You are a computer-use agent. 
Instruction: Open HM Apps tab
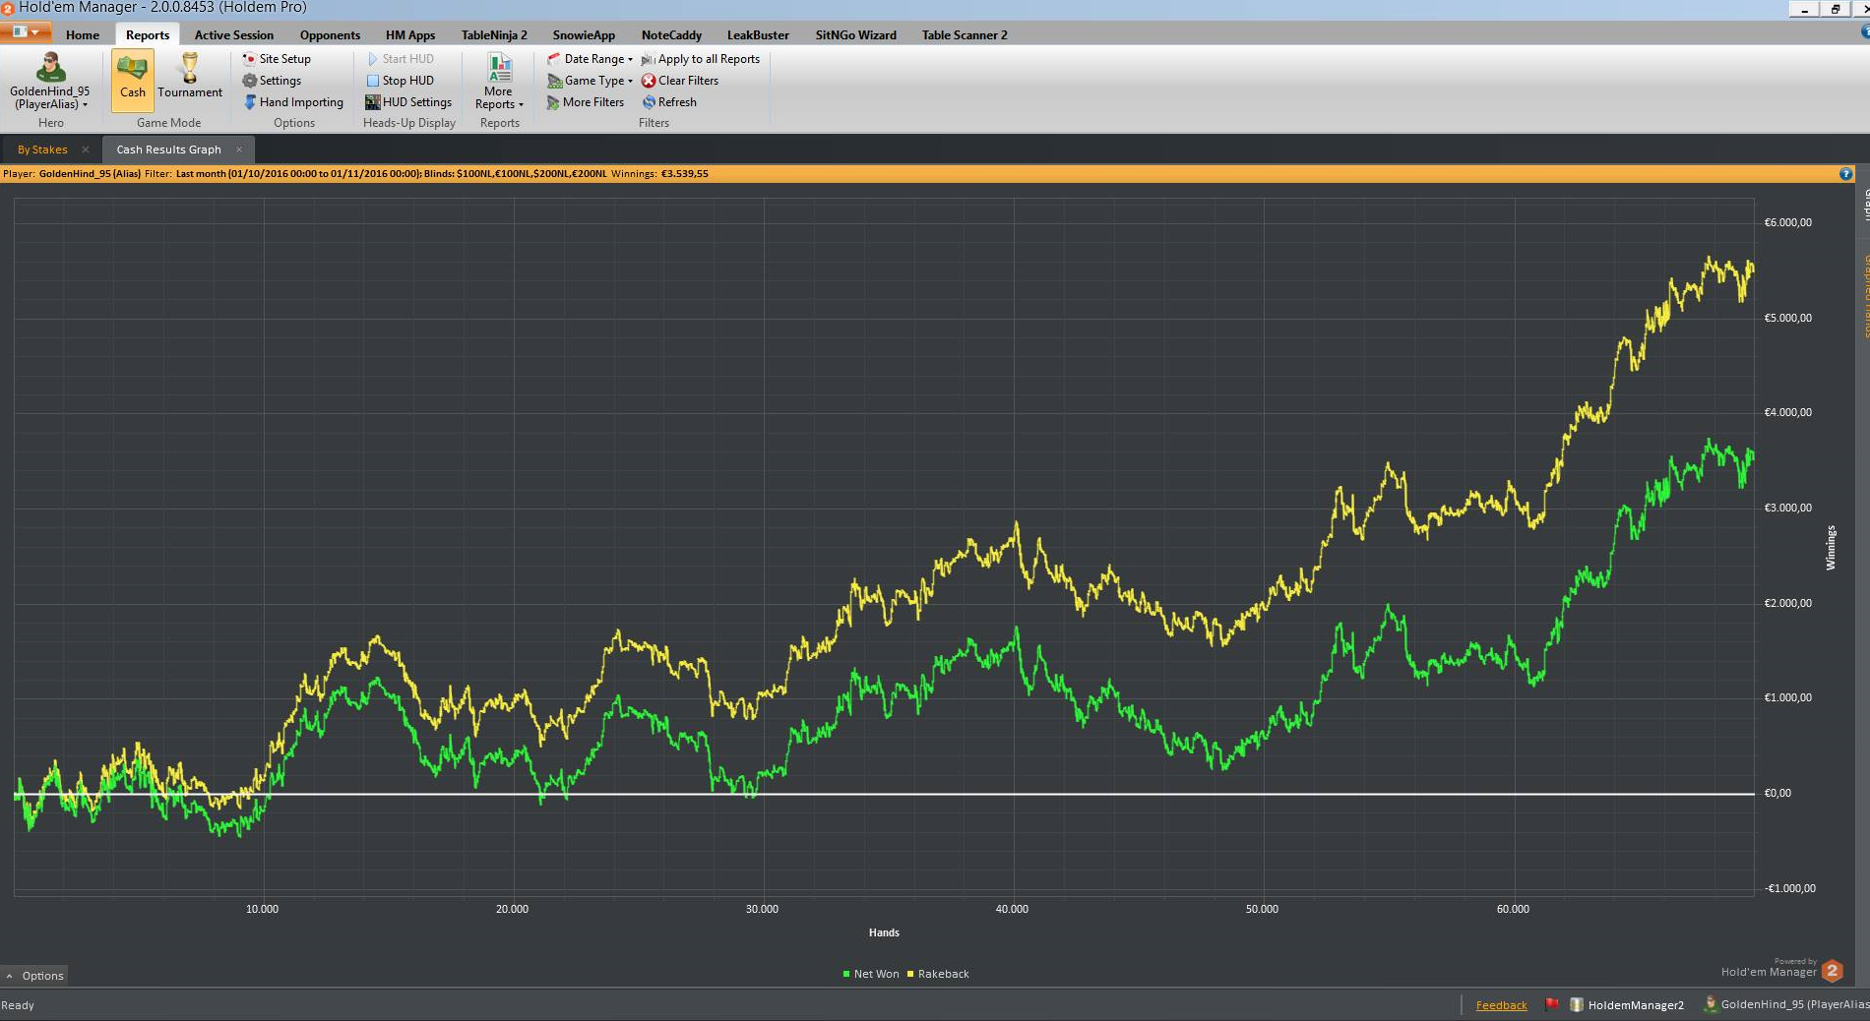point(410,35)
